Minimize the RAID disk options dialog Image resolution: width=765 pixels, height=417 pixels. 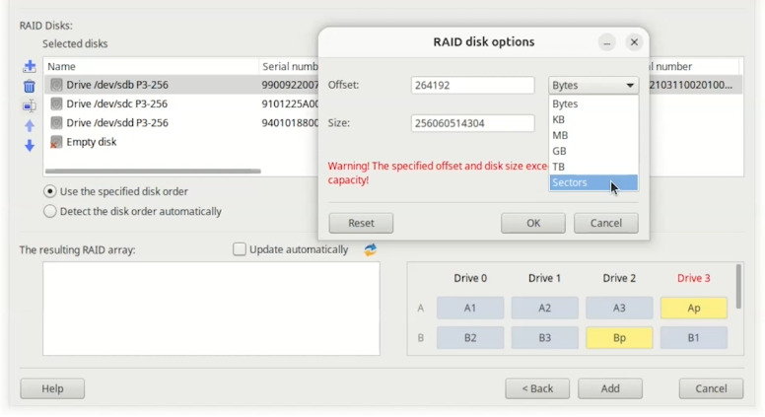pos(607,43)
